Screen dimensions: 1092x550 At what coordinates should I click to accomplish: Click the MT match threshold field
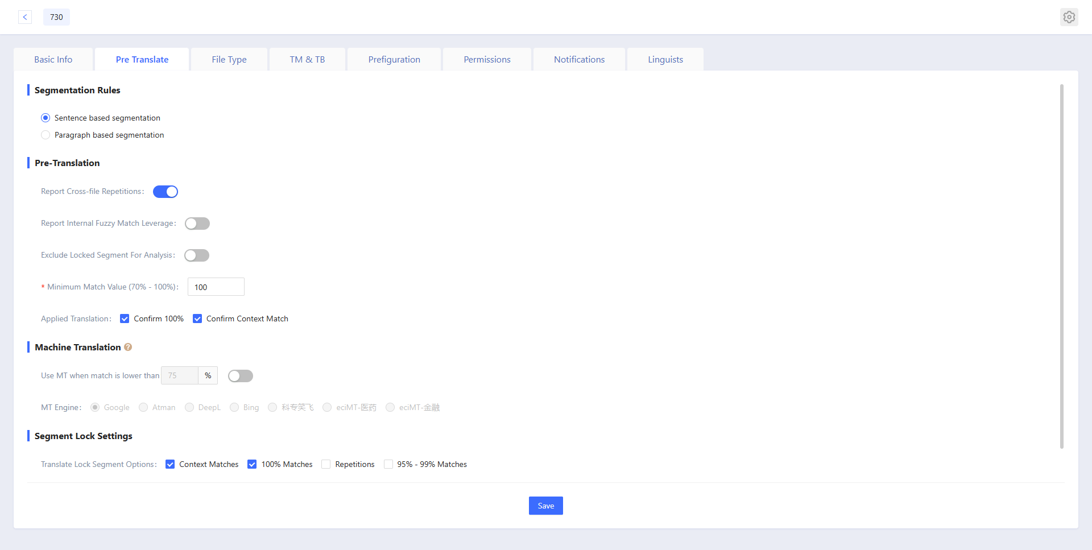(180, 375)
